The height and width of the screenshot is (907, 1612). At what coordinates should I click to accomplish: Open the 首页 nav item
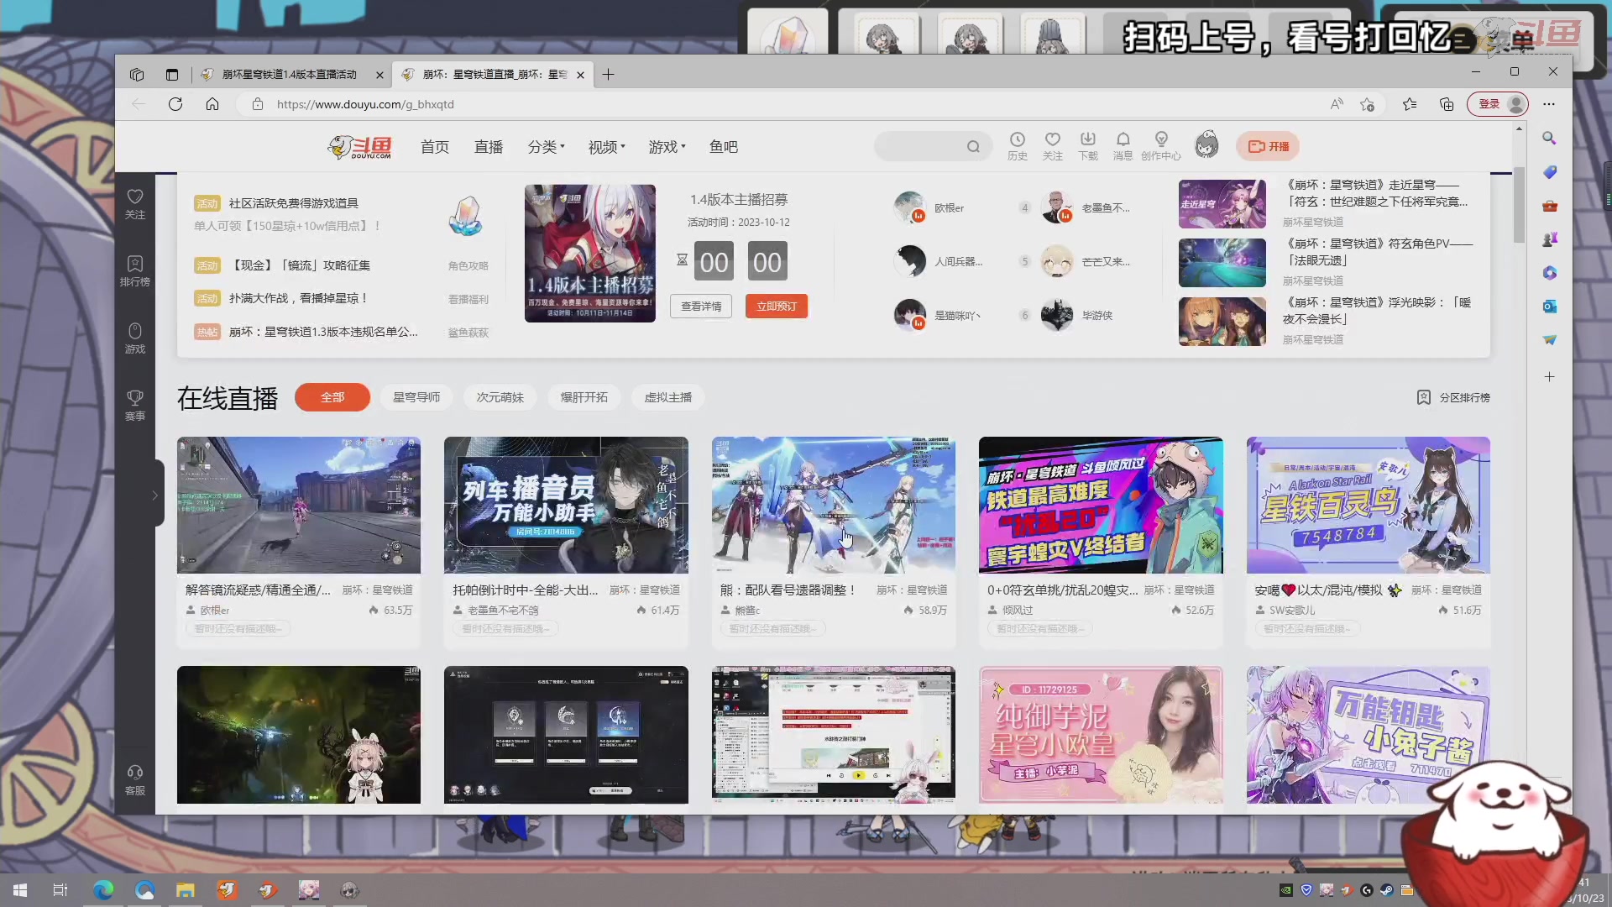[x=435, y=147]
